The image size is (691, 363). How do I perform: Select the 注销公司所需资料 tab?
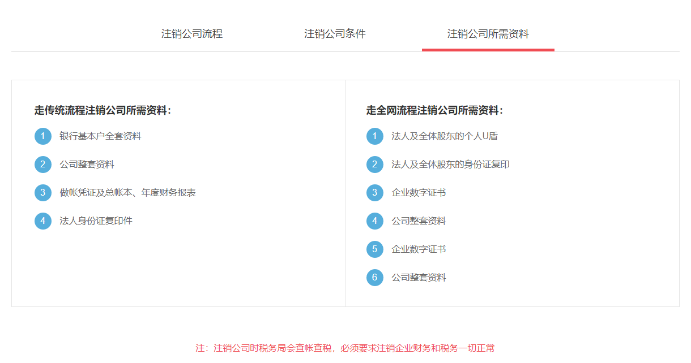(488, 34)
